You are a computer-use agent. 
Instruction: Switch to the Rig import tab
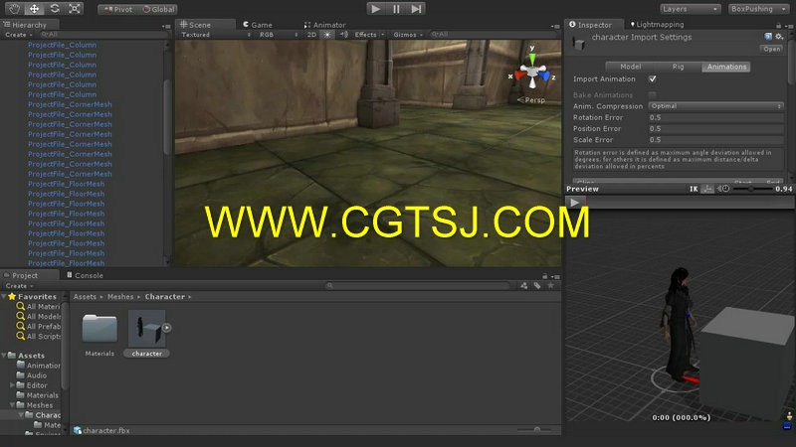point(678,67)
